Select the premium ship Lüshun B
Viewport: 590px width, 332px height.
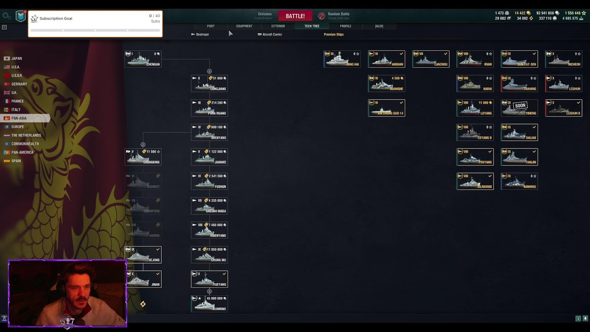pos(563,108)
